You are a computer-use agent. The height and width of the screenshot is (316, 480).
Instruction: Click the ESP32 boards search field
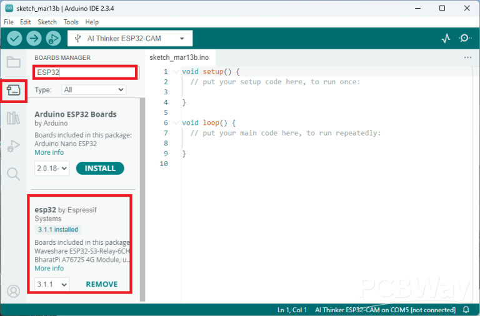click(85, 72)
